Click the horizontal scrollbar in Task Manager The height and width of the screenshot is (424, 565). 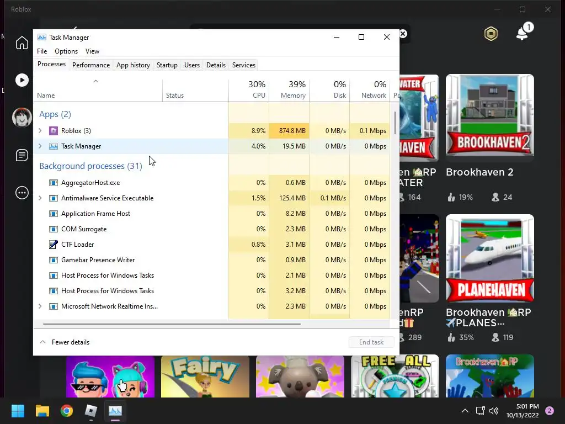[x=172, y=324]
